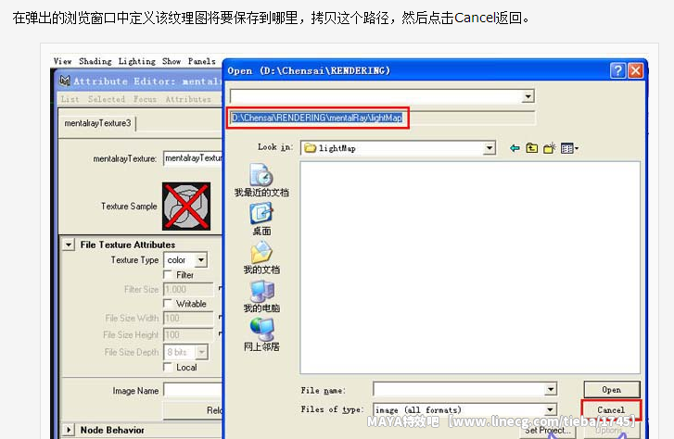Open the Shading menu

[95, 61]
